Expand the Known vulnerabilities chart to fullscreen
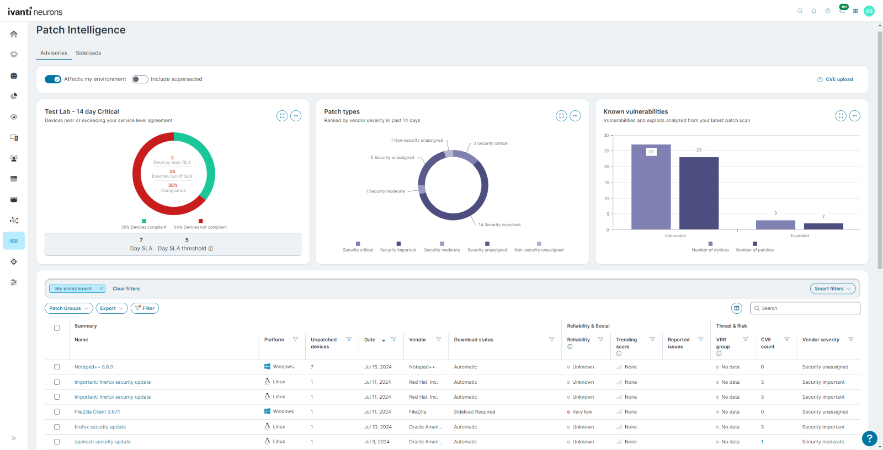 click(841, 116)
